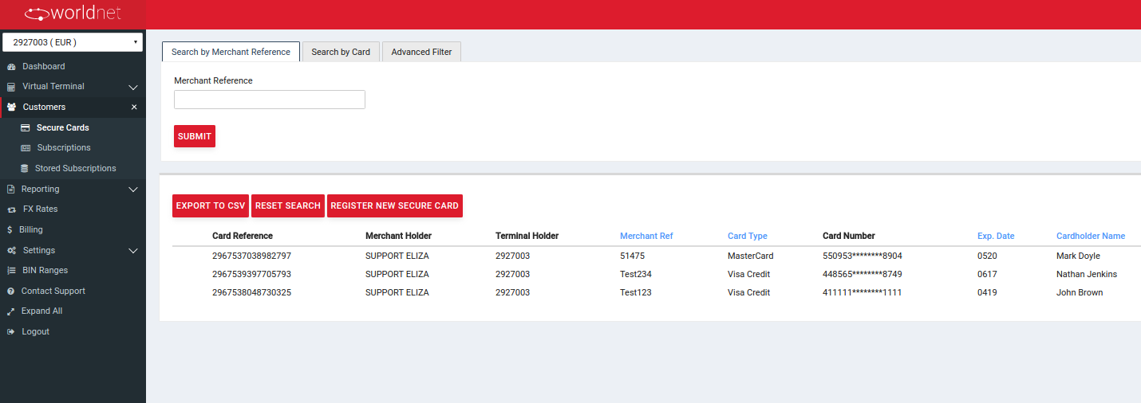Click expiry date 0617
This screenshot has height=403, width=1141.
(x=987, y=274)
